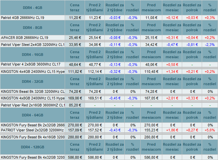Click the 169,06 € current price
This screenshot has height=160, width=218.
pos(75,98)
